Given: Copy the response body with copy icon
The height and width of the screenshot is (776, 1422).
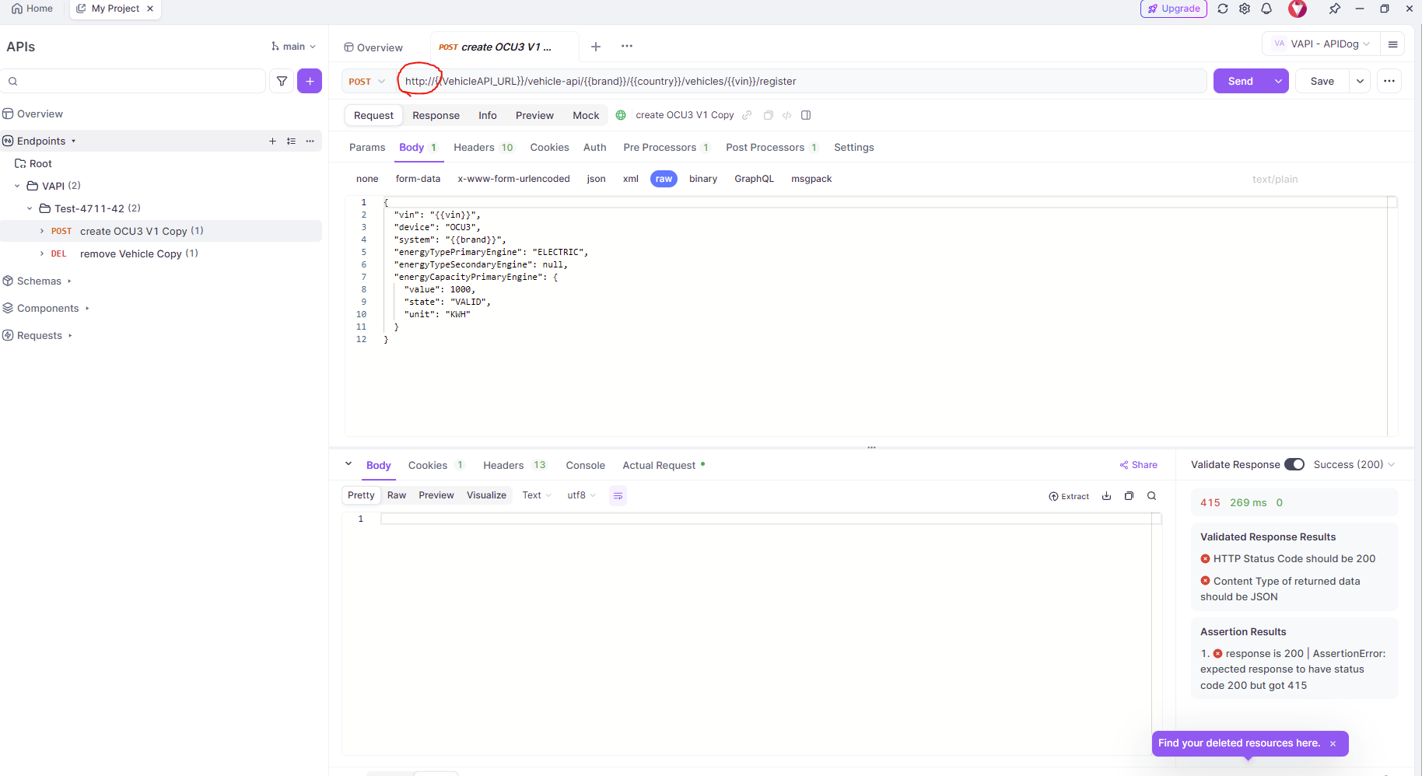Looking at the screenshot, I should click(1129, 496).
